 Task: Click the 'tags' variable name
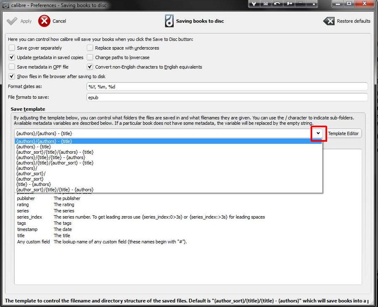pos(22,223)
